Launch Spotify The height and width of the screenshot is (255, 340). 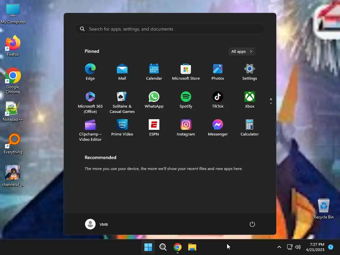click(186, 100)
